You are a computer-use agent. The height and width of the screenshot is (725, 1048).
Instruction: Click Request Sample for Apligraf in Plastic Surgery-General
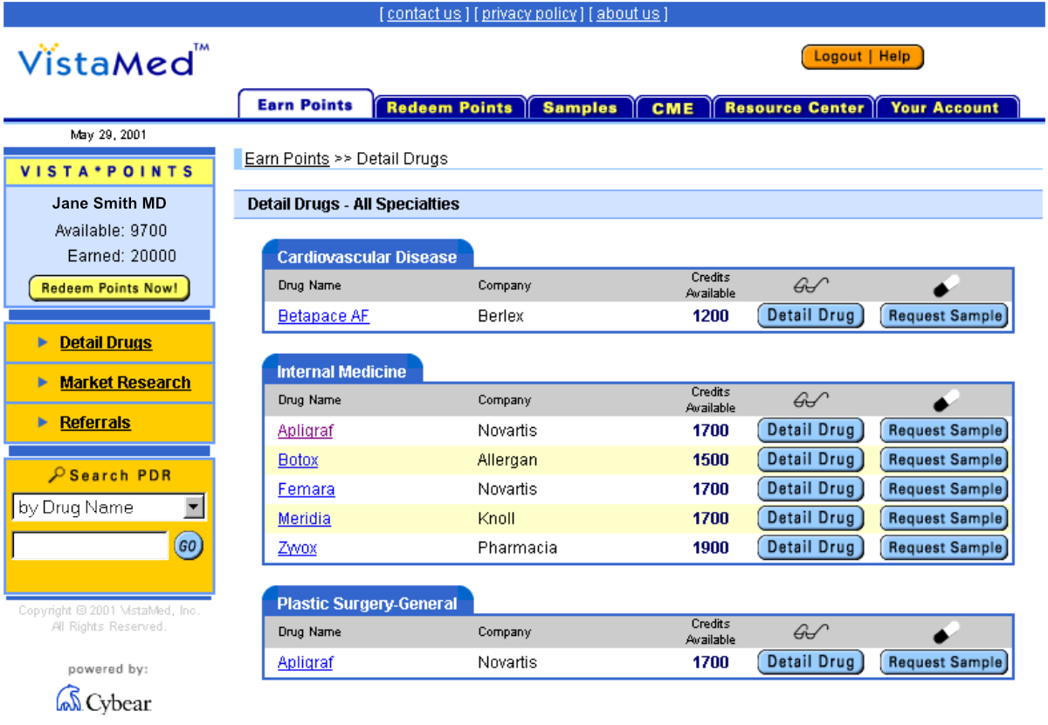(944, 662)
